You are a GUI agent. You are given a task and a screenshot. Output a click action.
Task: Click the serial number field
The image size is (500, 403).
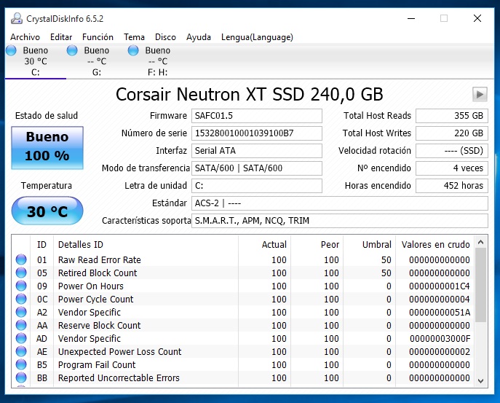tap(257, 133)
